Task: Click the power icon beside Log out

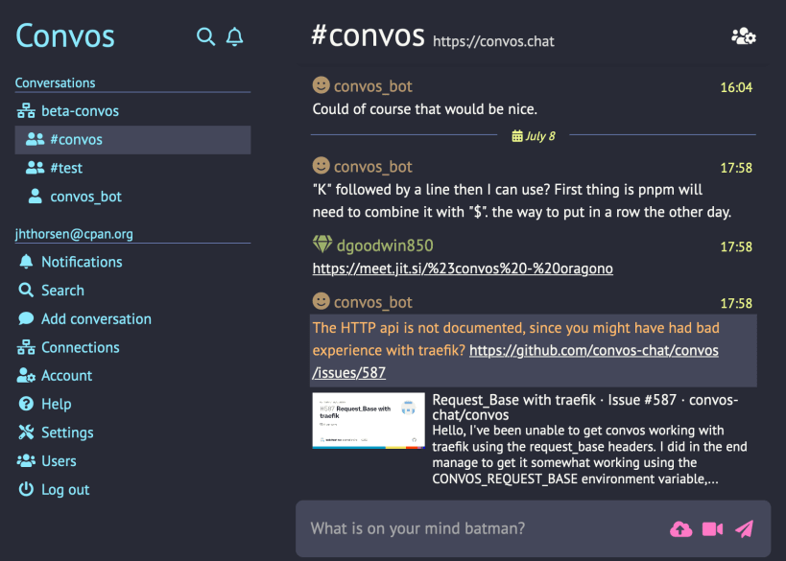Action: click(x=26, y=489)
